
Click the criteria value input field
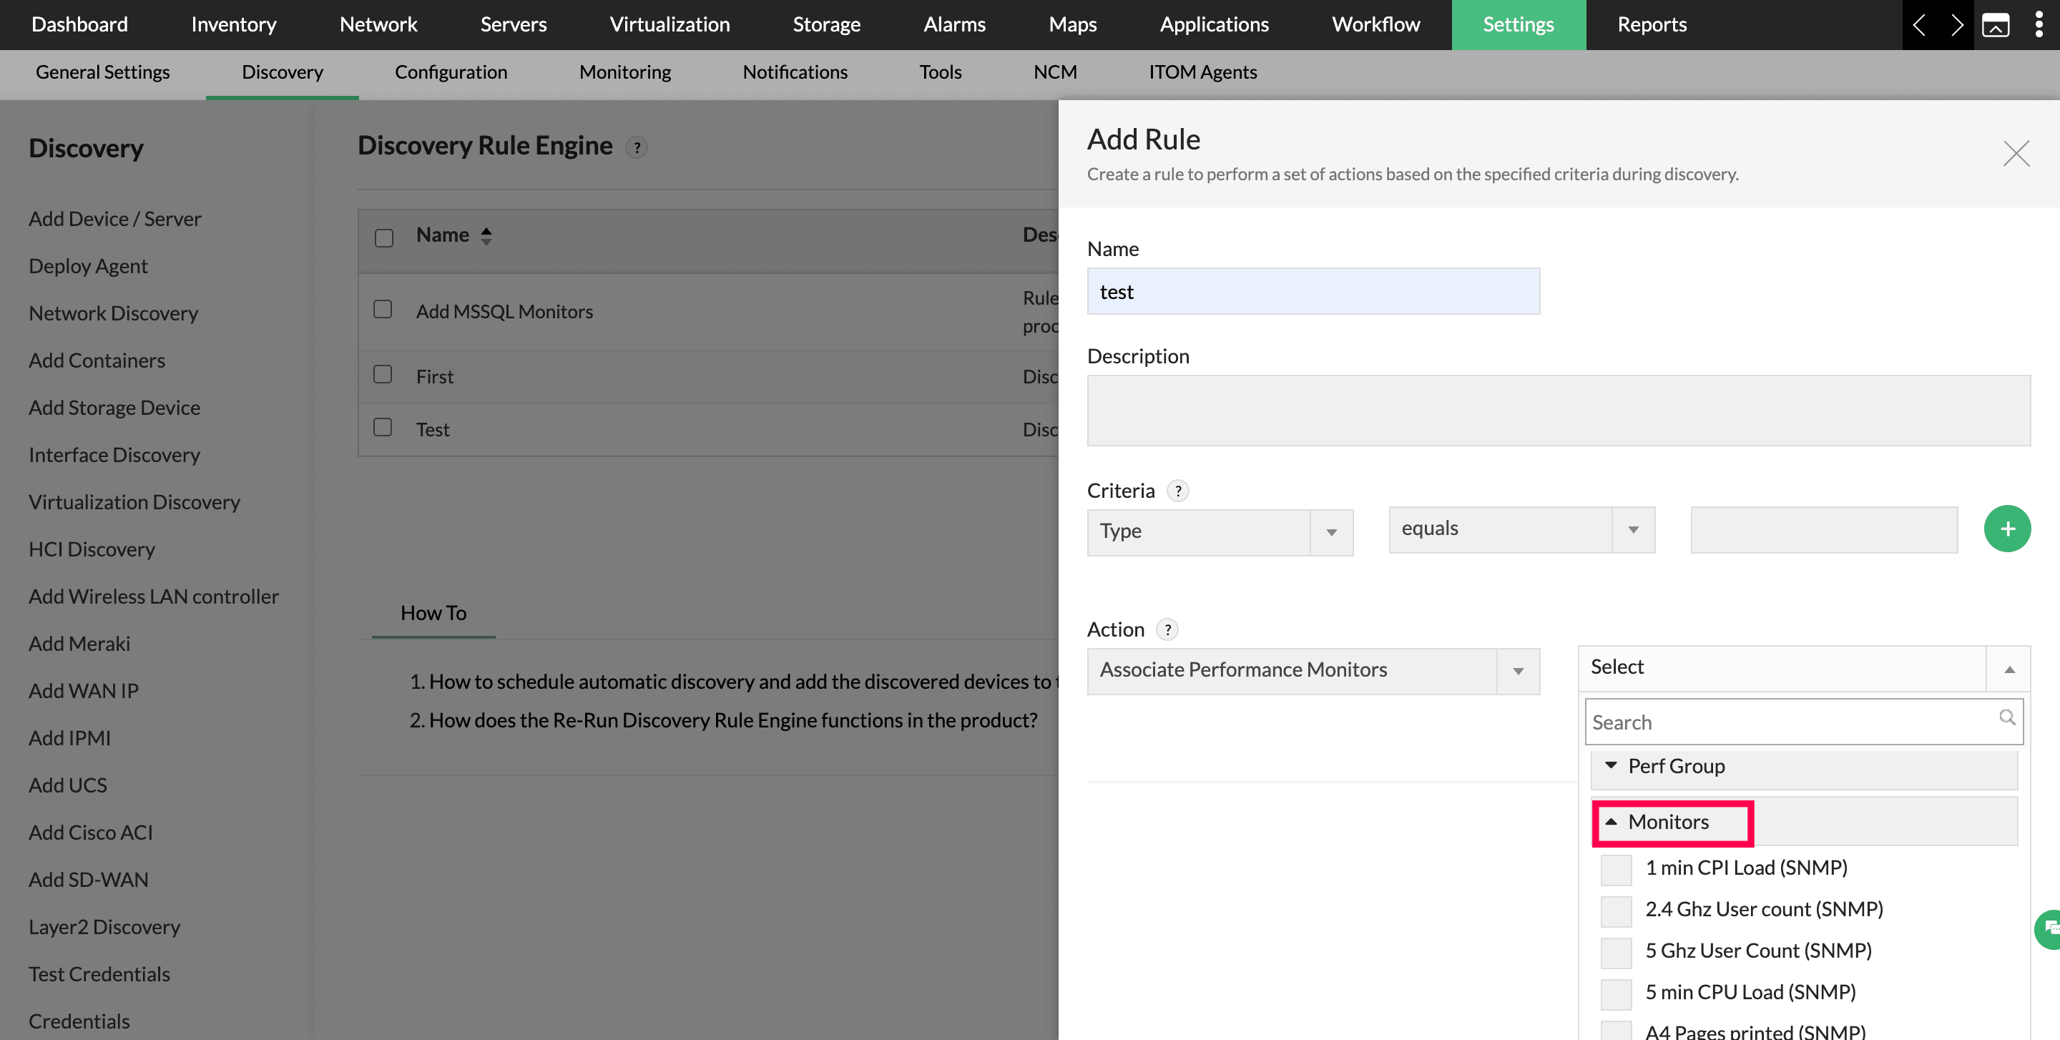point(1823,529)
